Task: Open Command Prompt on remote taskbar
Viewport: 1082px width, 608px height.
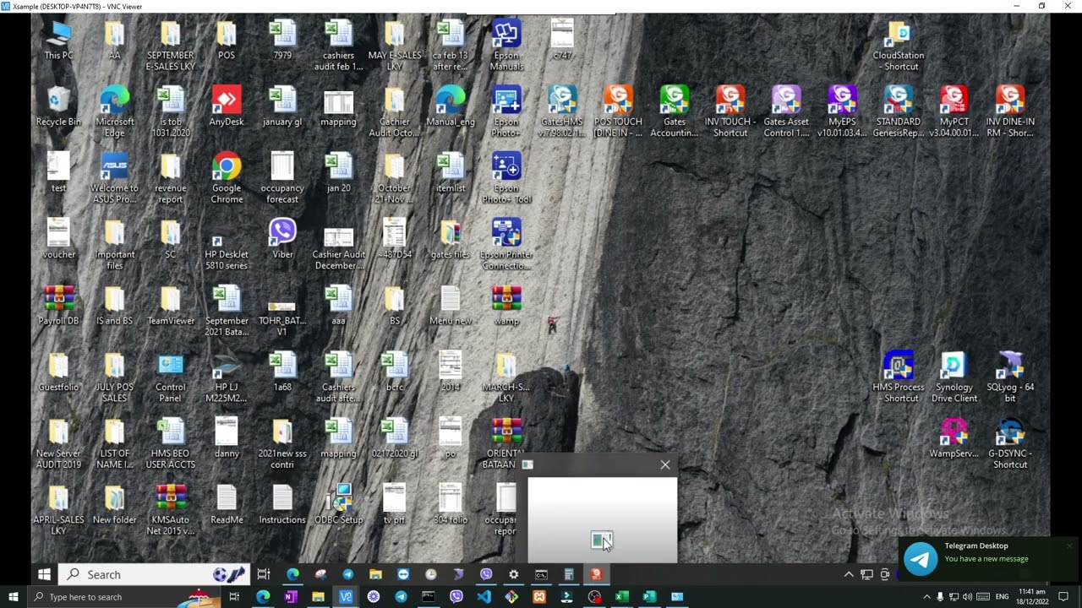Action: point(541,574)
